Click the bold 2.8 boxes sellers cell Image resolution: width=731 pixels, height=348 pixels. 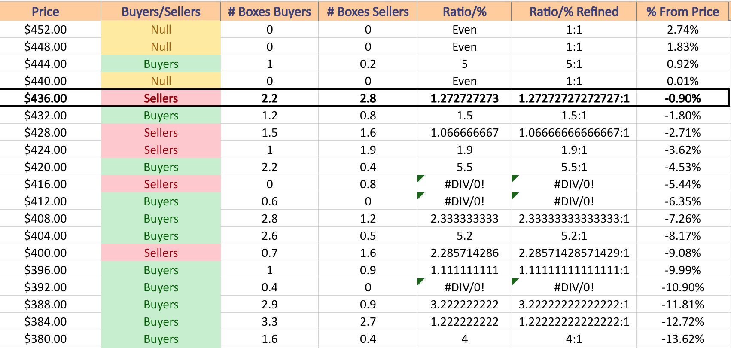tap(368, 98)
